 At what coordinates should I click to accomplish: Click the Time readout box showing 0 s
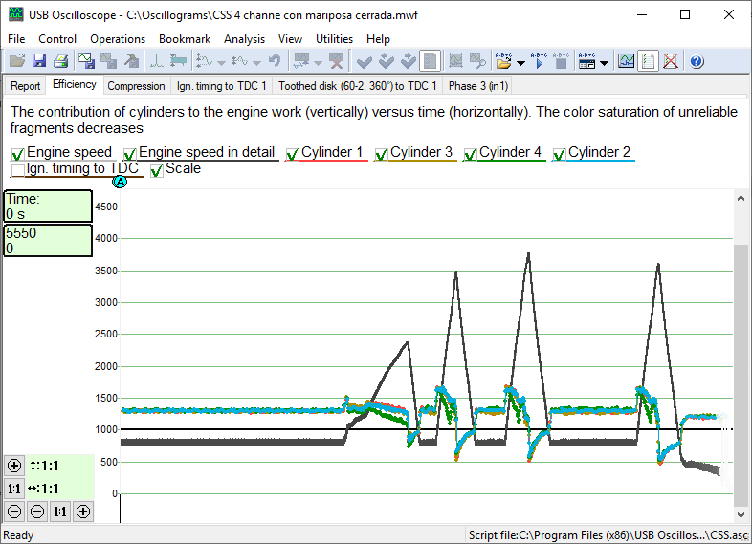(48, 207)
